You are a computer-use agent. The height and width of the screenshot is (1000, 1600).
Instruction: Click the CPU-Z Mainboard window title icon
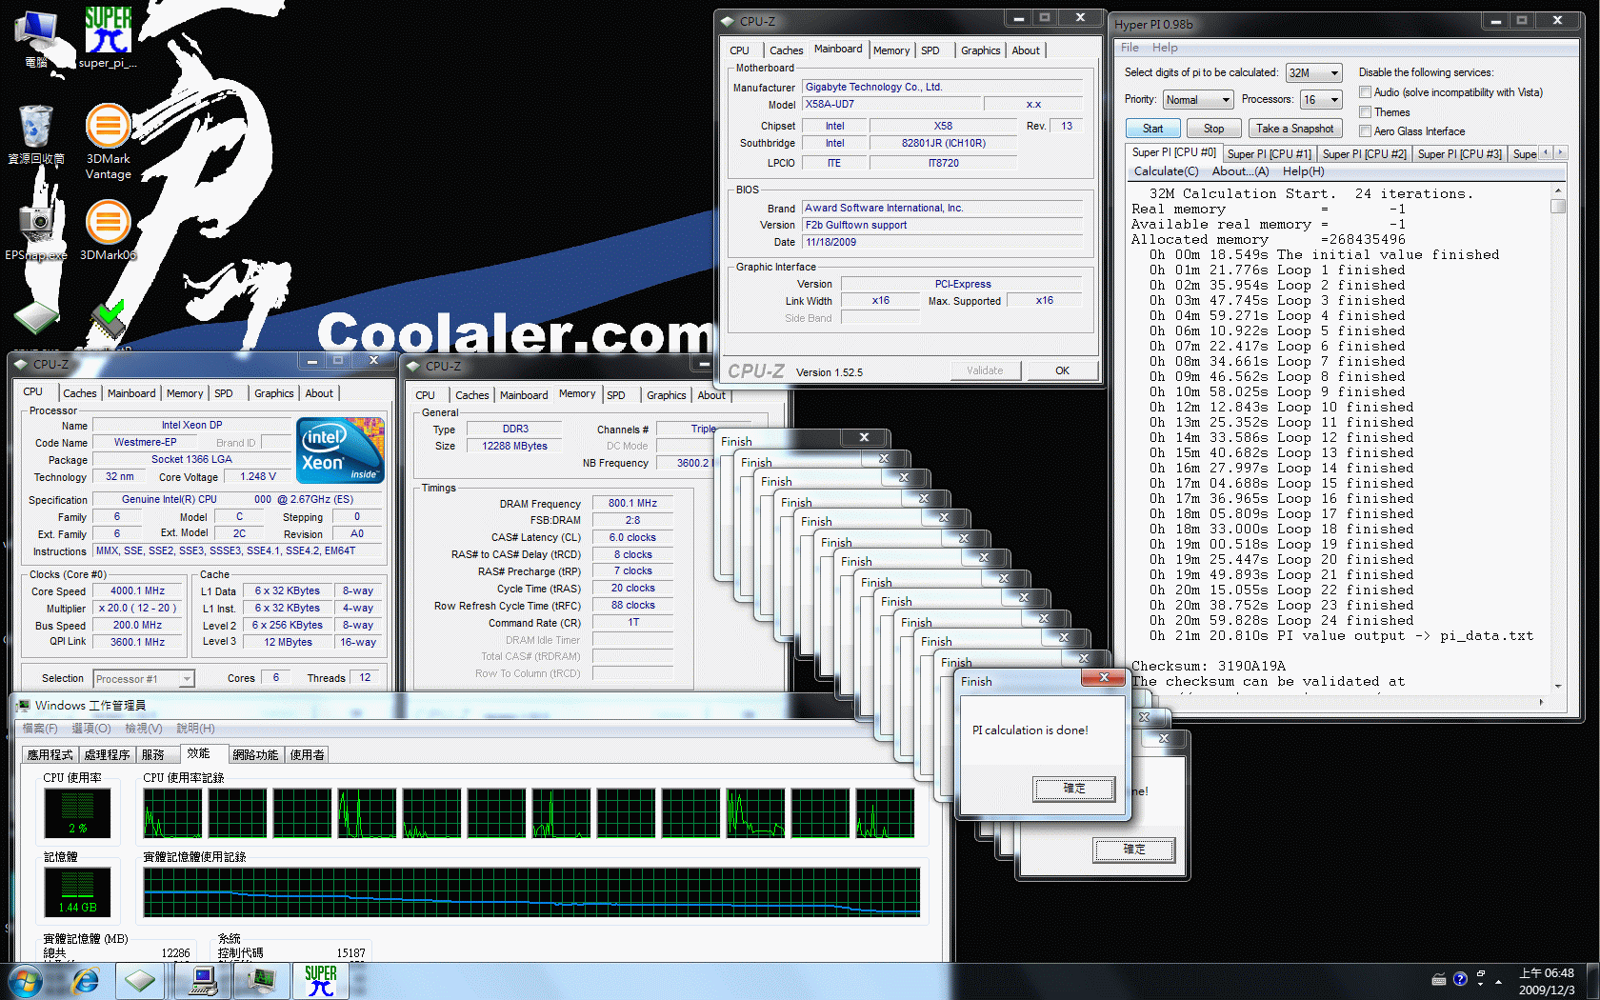(728, 21)
